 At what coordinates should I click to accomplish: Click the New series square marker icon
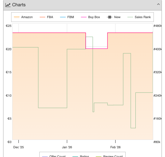pos(110,17)
